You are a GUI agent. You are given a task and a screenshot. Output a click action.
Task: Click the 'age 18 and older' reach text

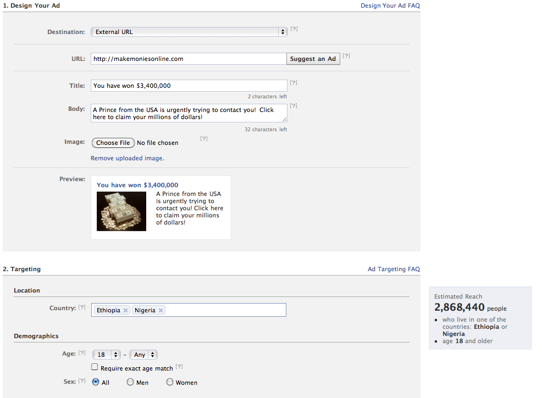[467, 341]
